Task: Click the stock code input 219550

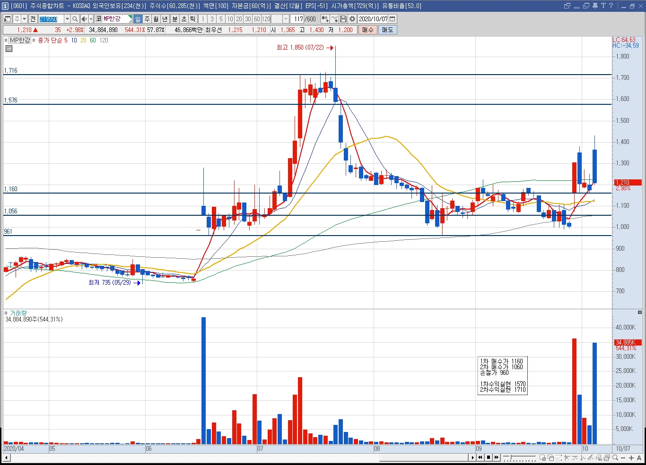Action: (x=51, y=19)
